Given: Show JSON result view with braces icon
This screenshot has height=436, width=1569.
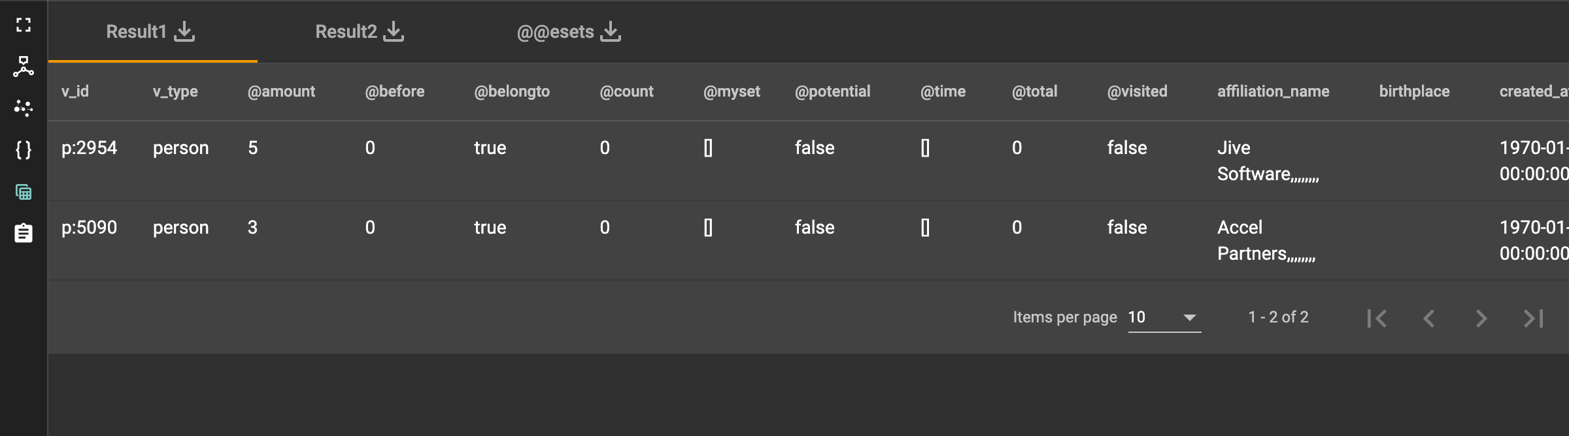Looking at the screenshot, I should pyautogui.click(x=24, y=150).
